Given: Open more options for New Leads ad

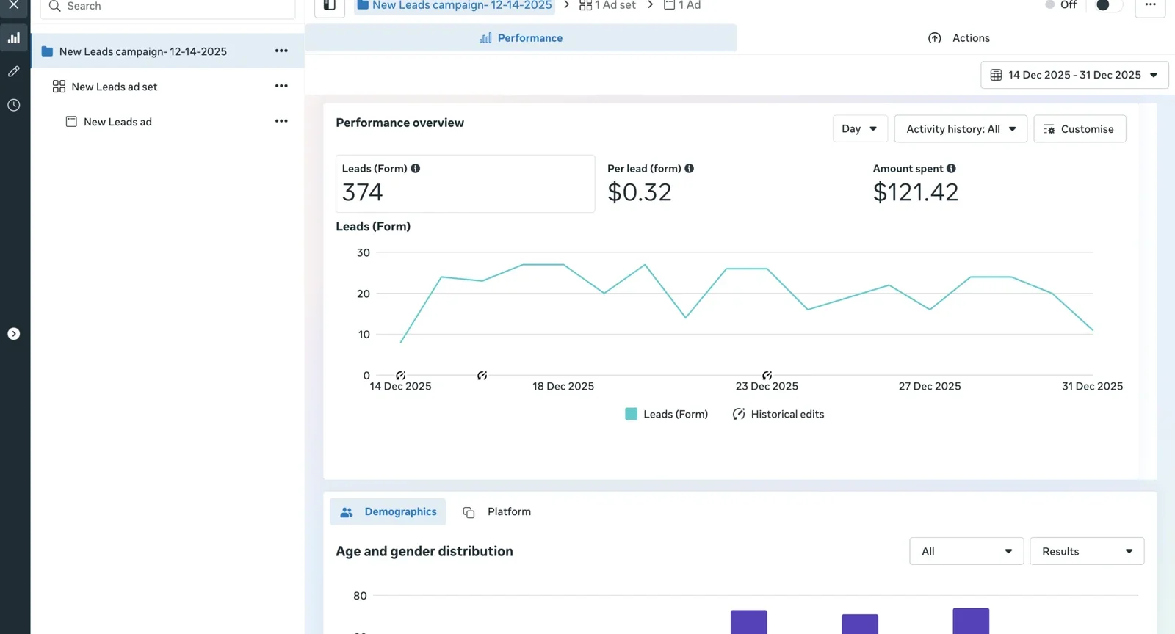Looking at the screenshot, I should pos(281,121).
